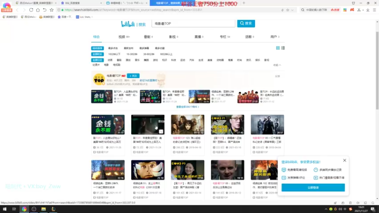Open the Matrix trilogy 38:57 thumbnail

click(x=267, y=124)
